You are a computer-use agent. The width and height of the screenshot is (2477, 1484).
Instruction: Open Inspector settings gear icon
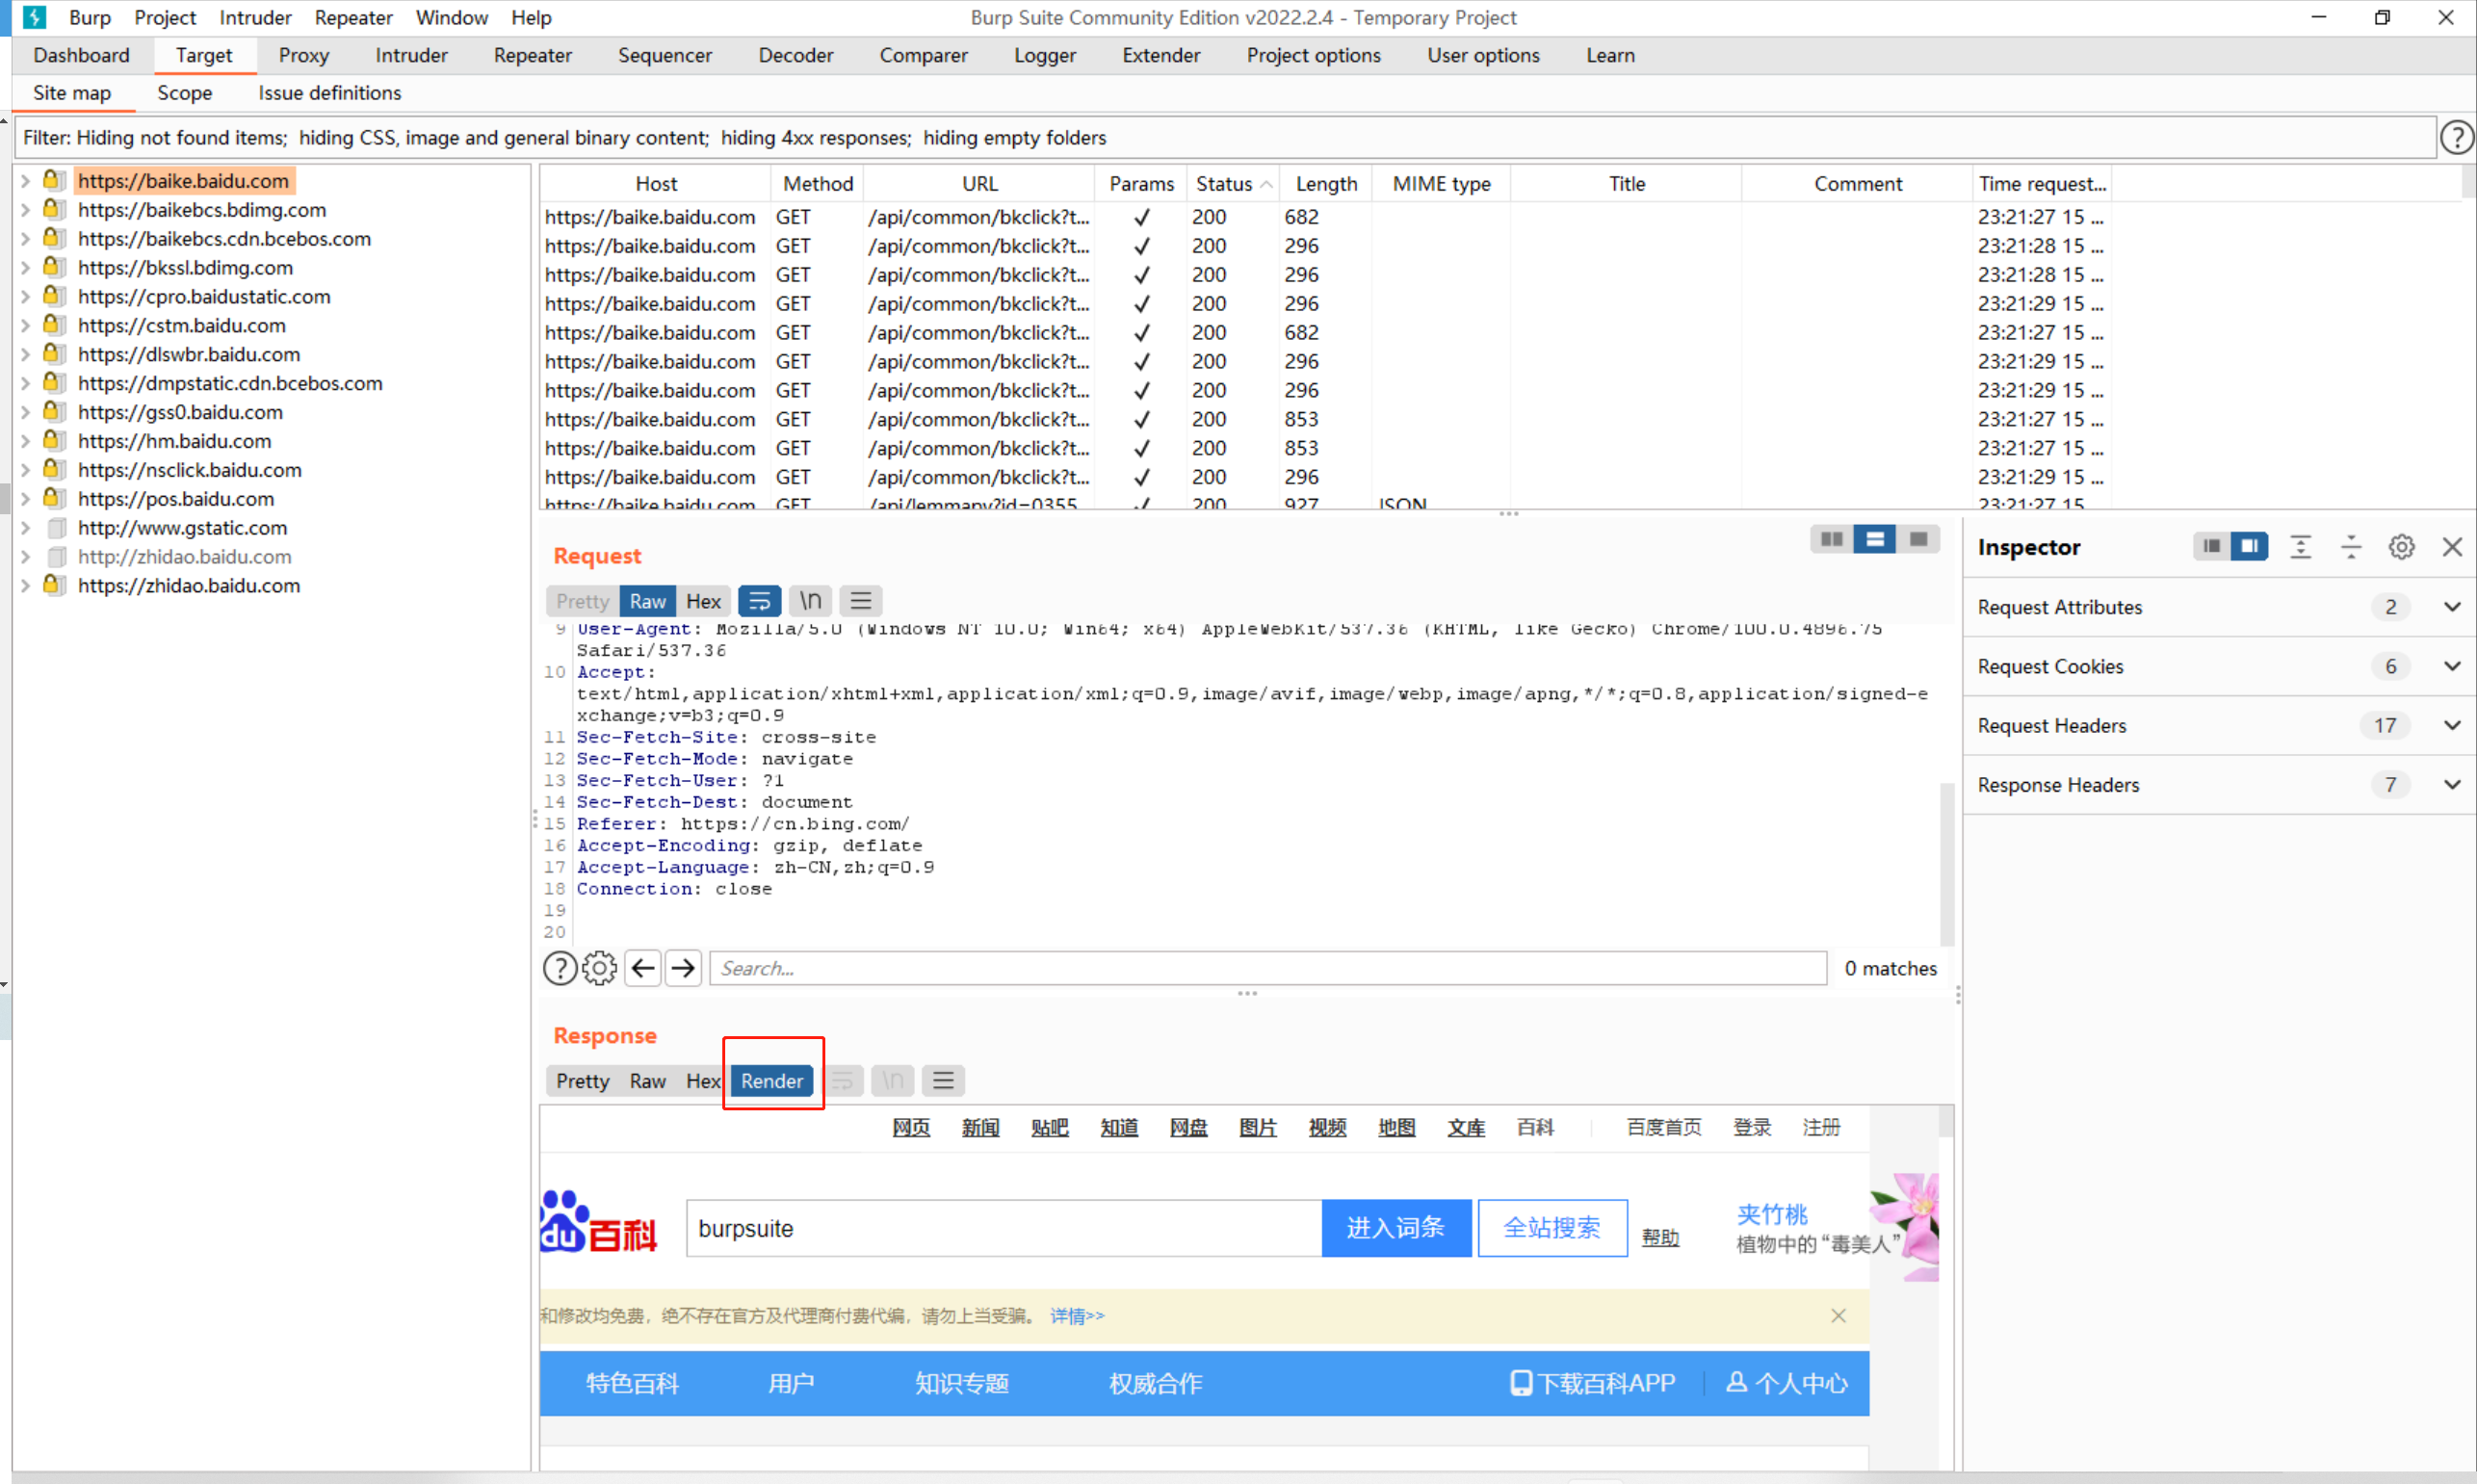pyautogui.click(x=2401, y=547)
